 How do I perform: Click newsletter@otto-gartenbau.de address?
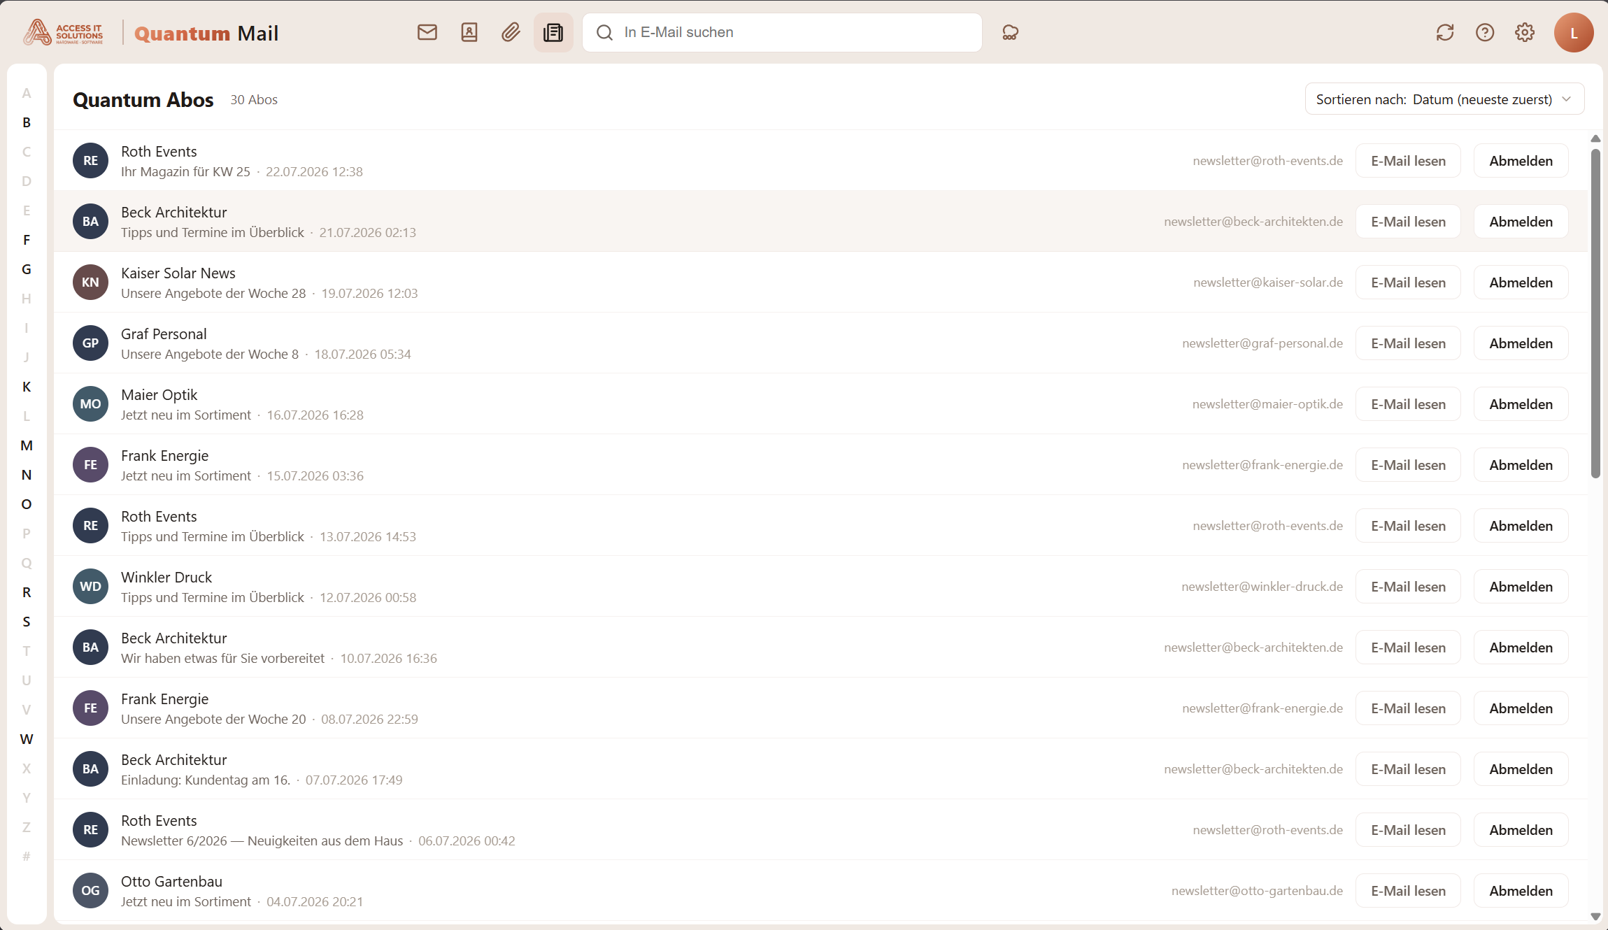pos(1258,891)
